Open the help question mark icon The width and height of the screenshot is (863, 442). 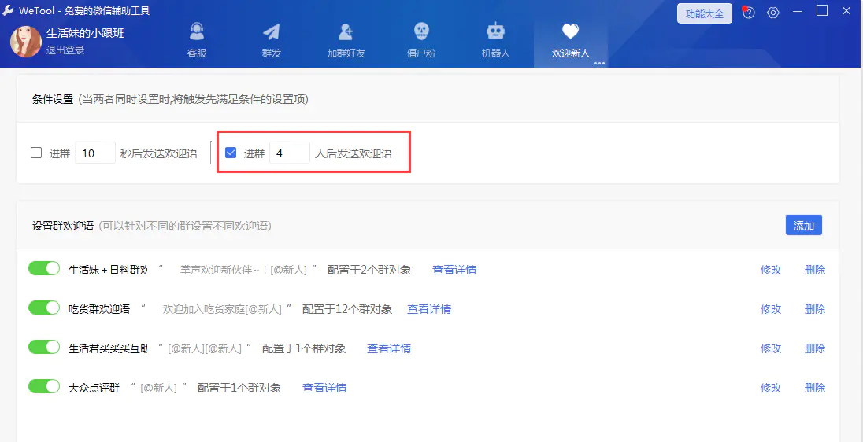click(749, 13)
